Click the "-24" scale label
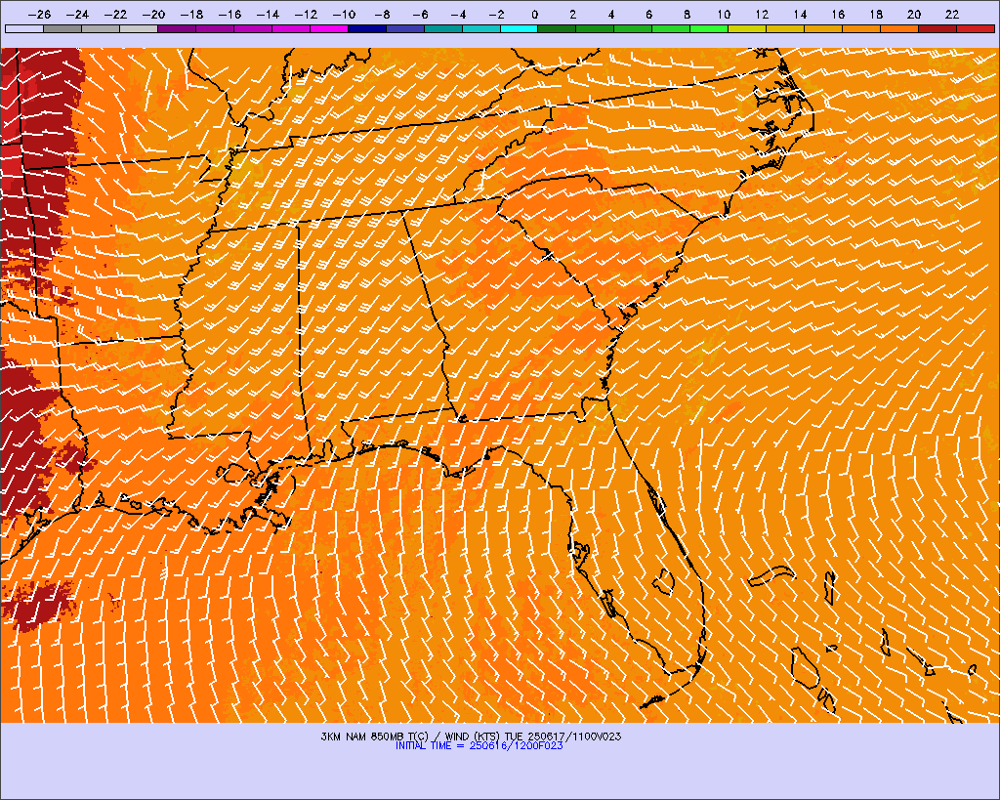This screenshot has height=800, width=1000. pos(77,14)
